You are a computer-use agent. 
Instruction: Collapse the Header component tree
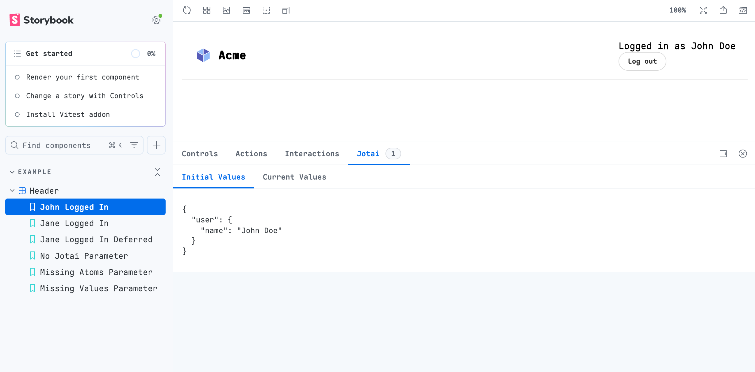(12, 191)
